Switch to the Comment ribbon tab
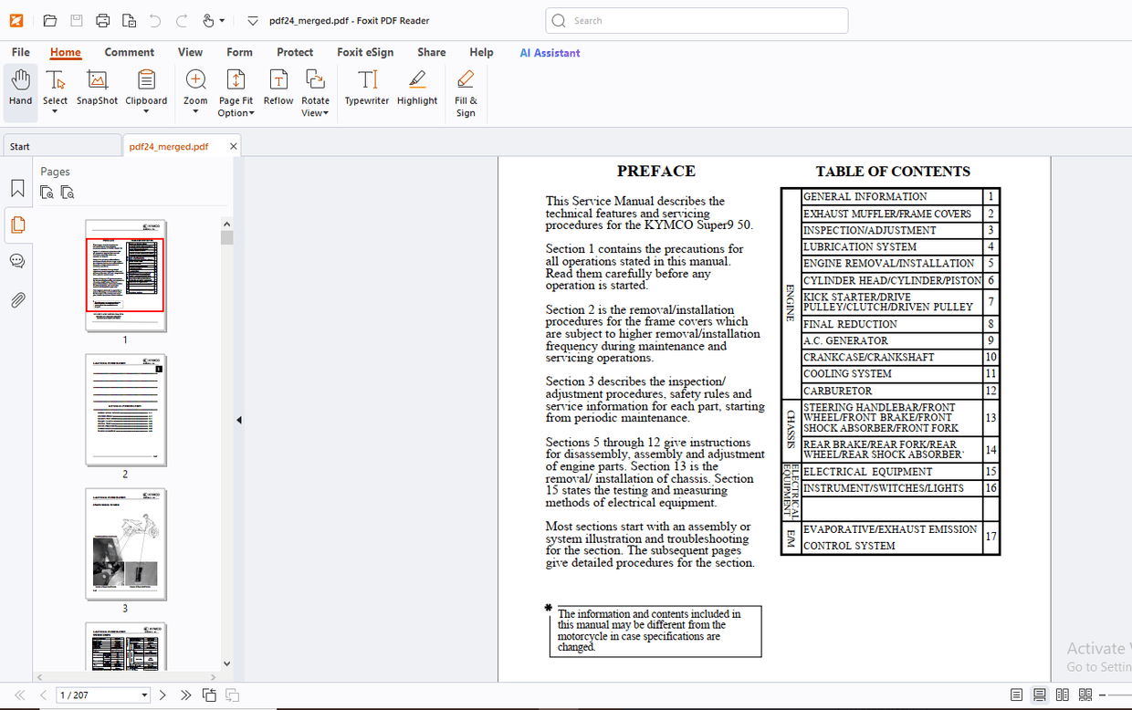 [129, 52]
